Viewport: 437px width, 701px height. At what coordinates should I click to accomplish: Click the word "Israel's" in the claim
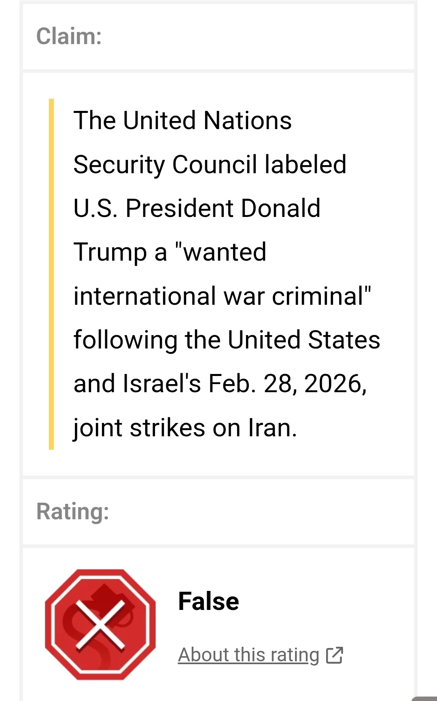(x=161, y=384)
